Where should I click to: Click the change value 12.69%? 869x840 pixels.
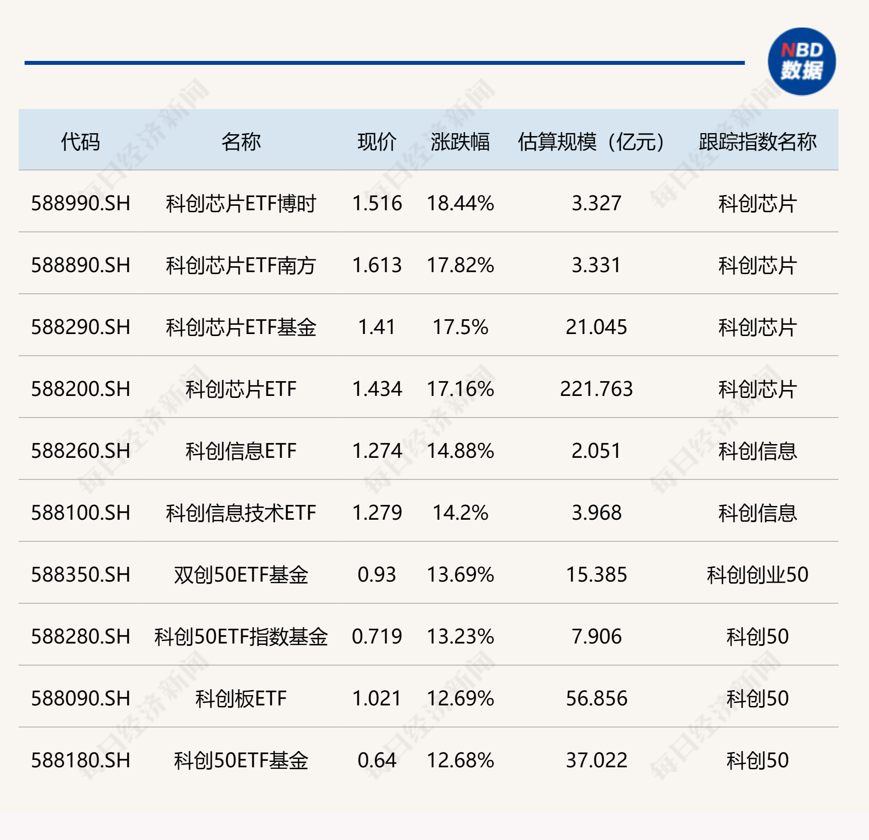coord(460,699)
